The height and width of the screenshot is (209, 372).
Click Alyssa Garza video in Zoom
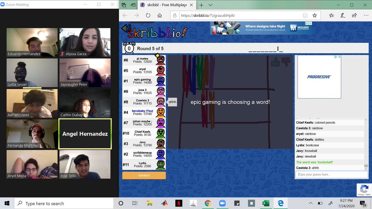tap(85, 42)
